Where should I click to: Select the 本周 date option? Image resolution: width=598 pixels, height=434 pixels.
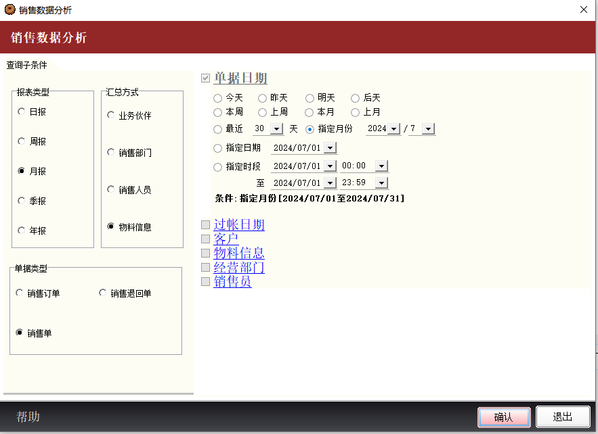point(218,112)
